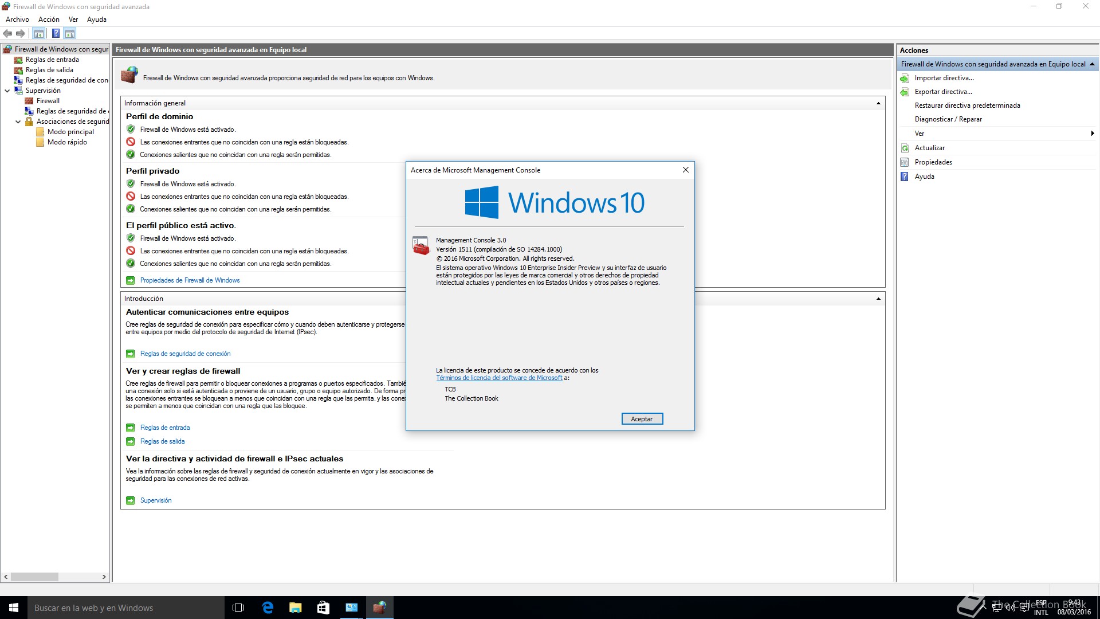Open Propiedades de Firewall de Windows link
The image size is (1100, 619).
[x=190, y=280]
